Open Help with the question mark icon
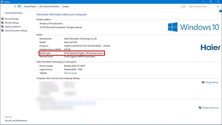 tap(221, 11)
